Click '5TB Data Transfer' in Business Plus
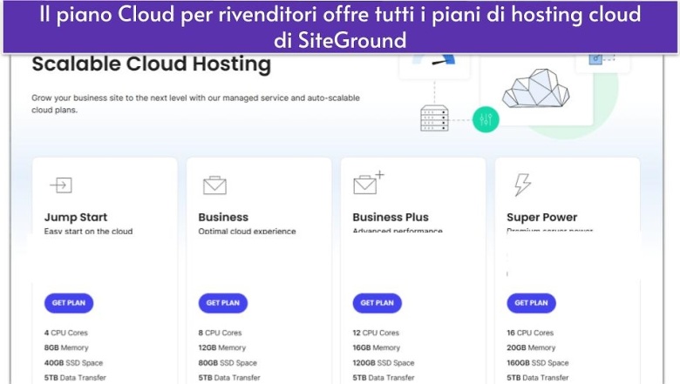The image size is (680, 384). pos(384,378)
